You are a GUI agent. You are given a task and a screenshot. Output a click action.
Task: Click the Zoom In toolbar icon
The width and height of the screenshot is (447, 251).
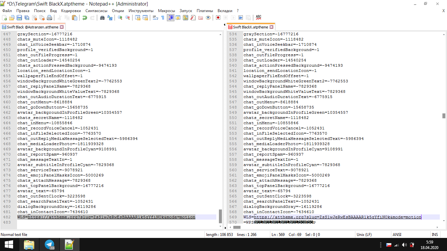click(x=120, y=18)
